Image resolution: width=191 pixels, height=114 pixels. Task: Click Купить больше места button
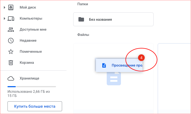(35, 106)
